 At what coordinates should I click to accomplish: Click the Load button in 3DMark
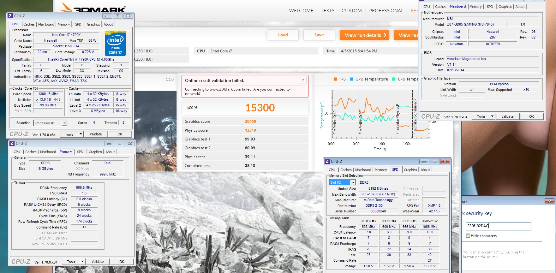tap(283, 35)
